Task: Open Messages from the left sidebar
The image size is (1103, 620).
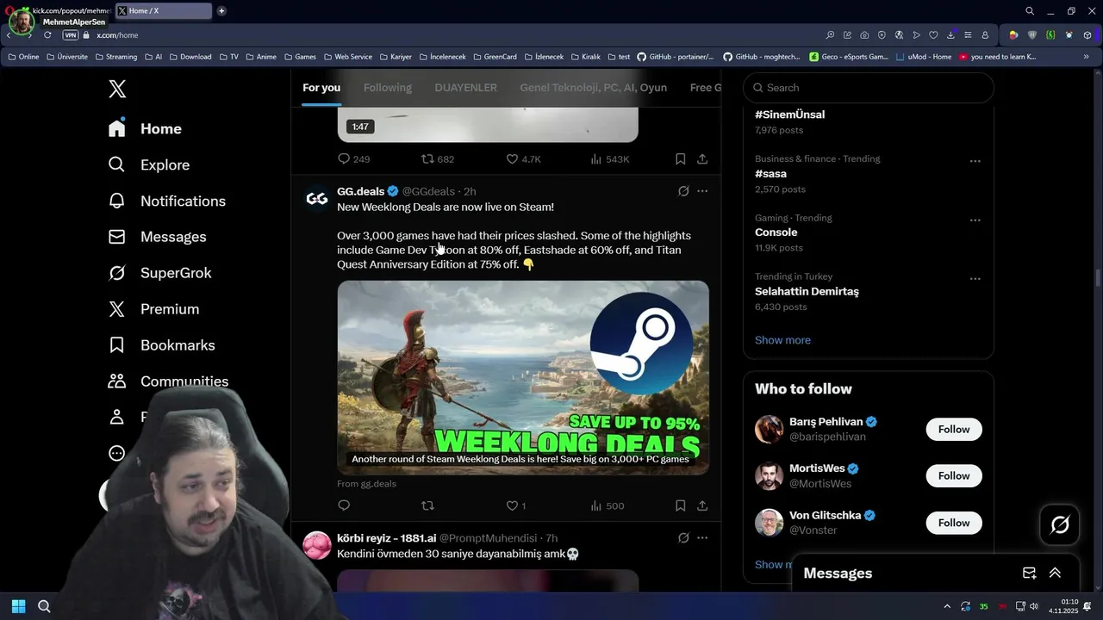Action: click(157, 237)
